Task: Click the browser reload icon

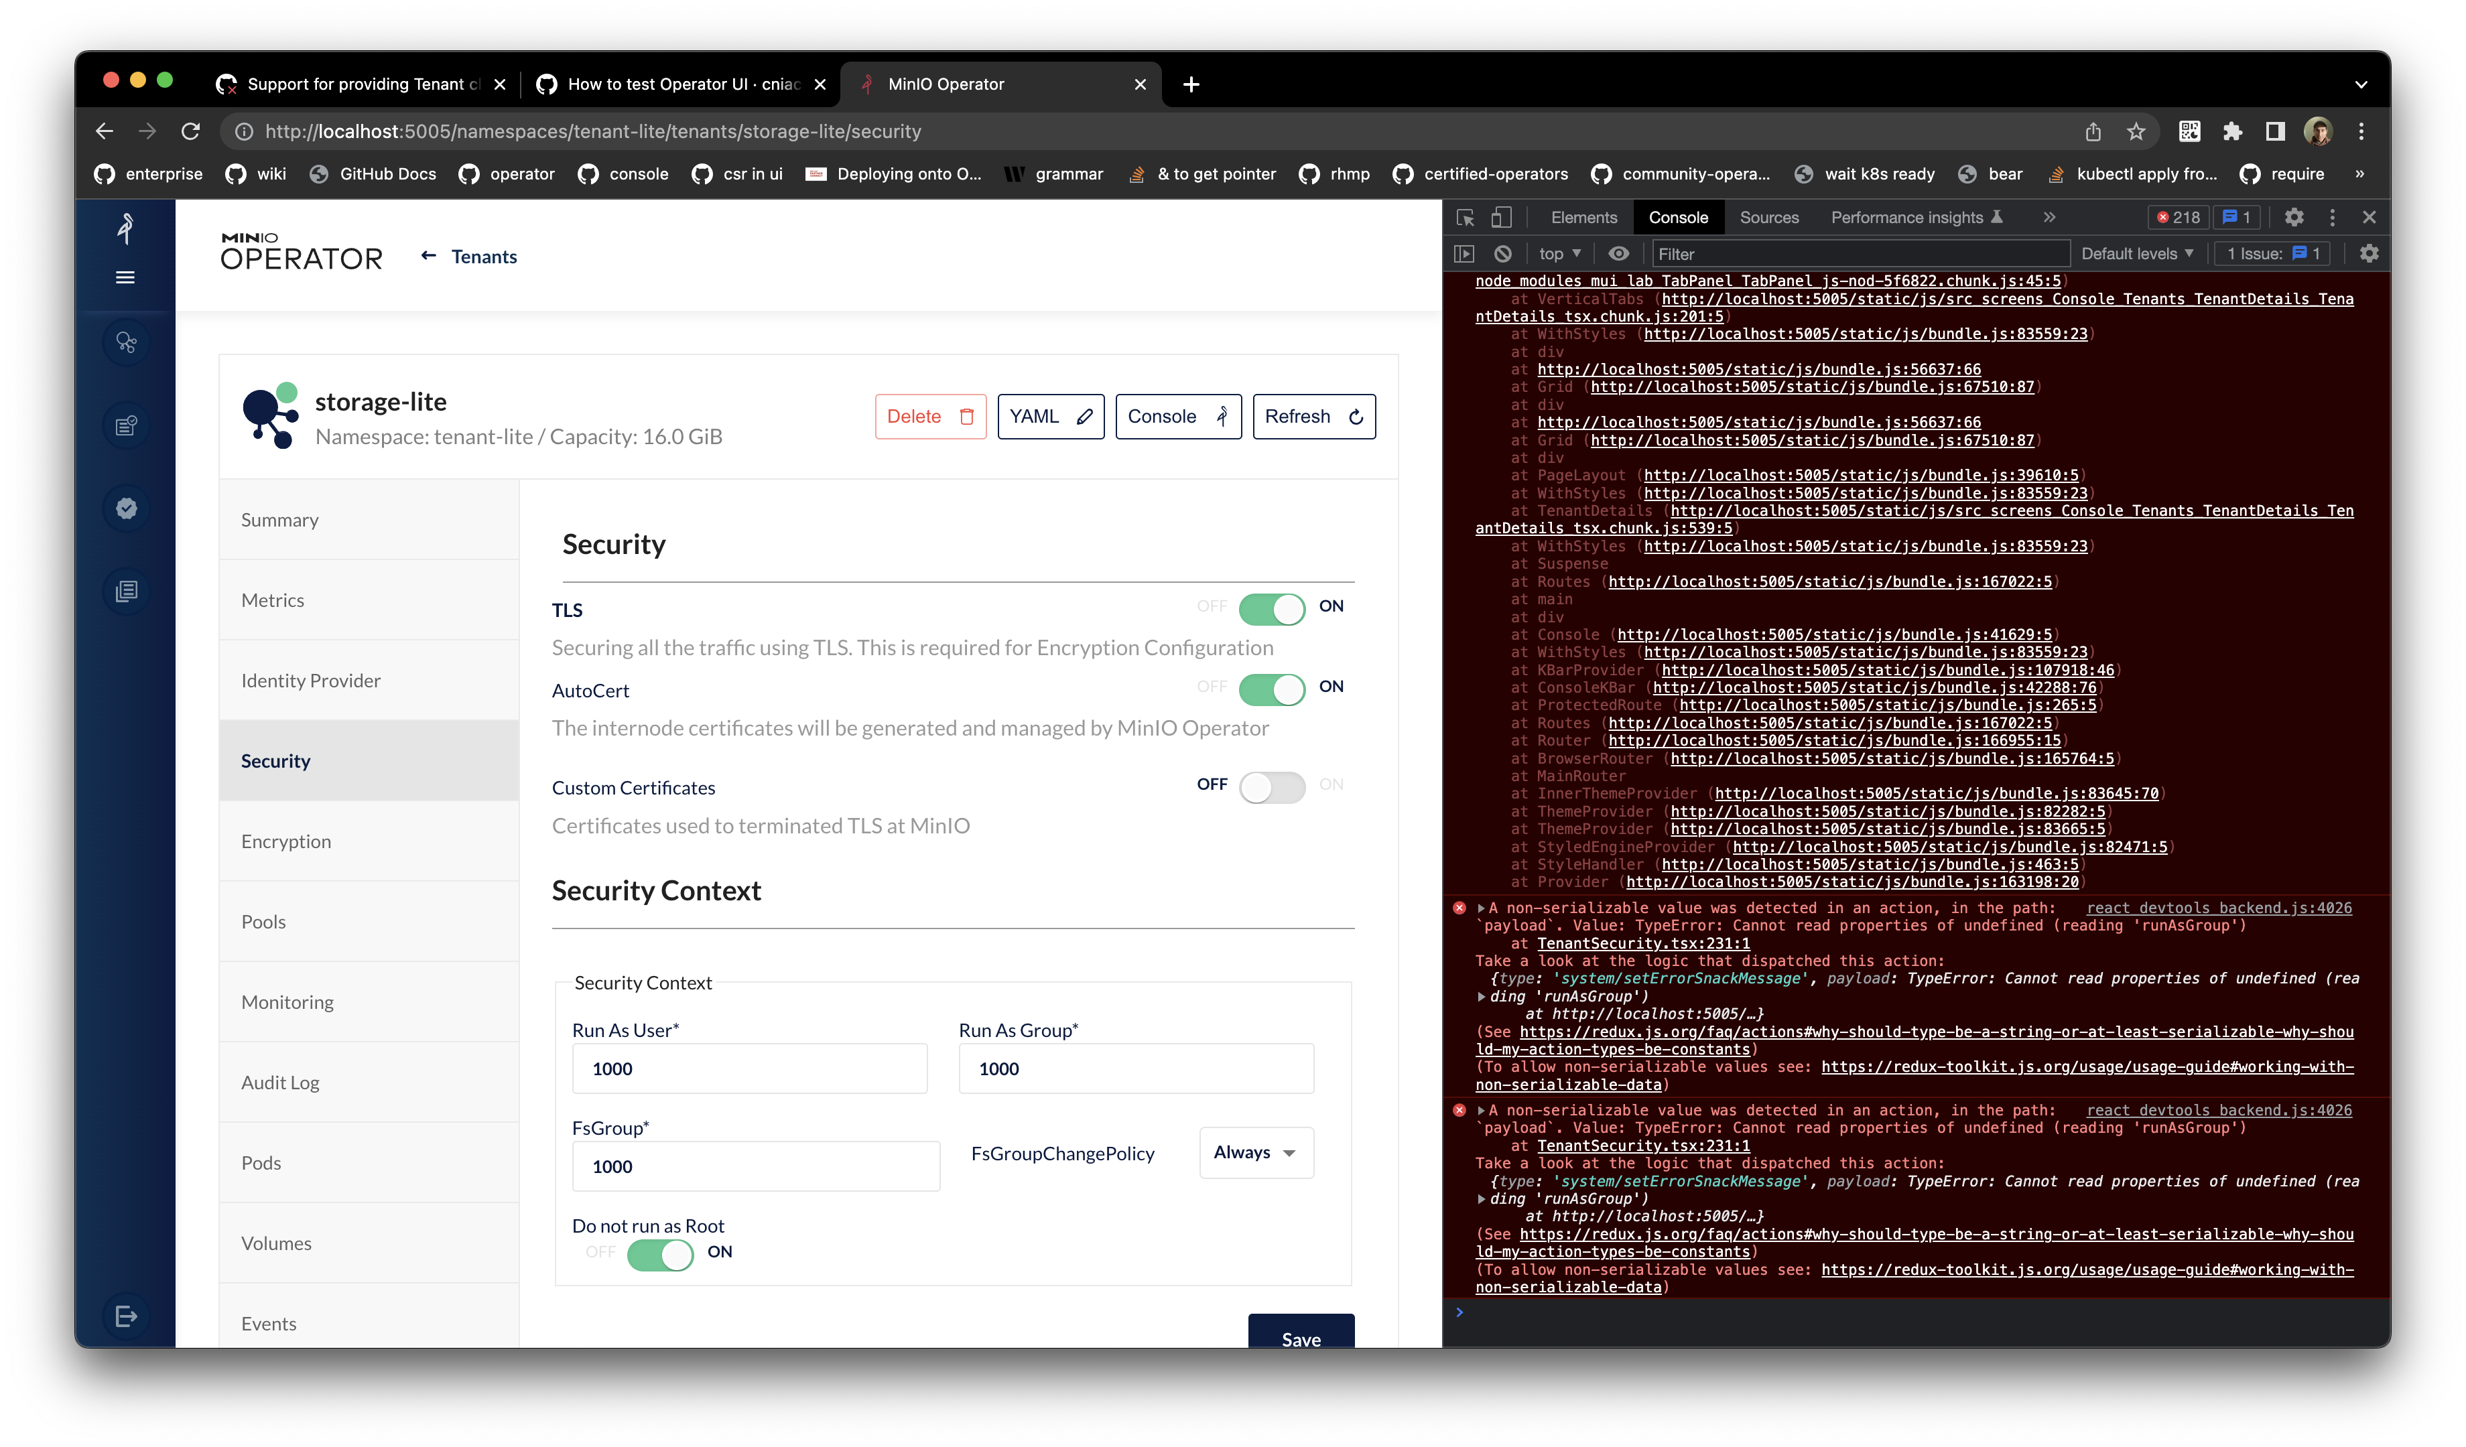Action: 191,131
